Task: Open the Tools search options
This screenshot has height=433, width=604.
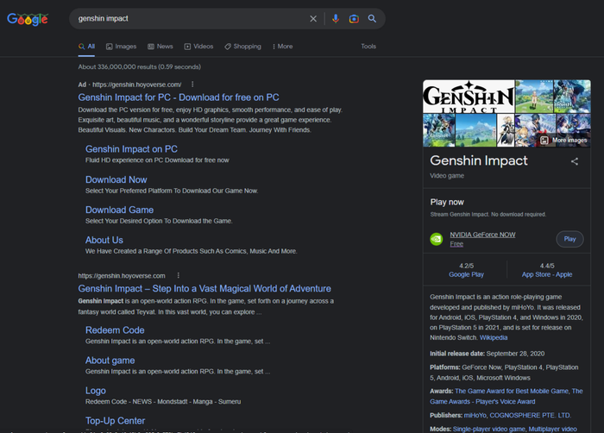Action: pos(368,47)
